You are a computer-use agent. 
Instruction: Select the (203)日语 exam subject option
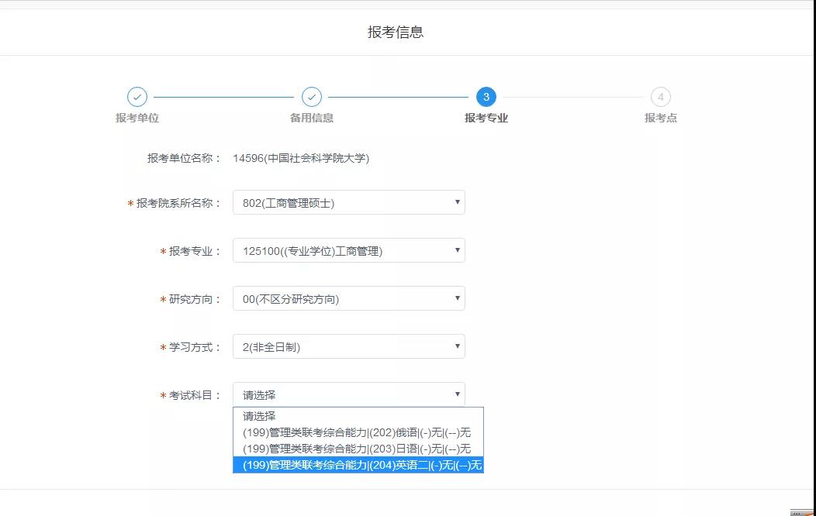tap(358, 449)
